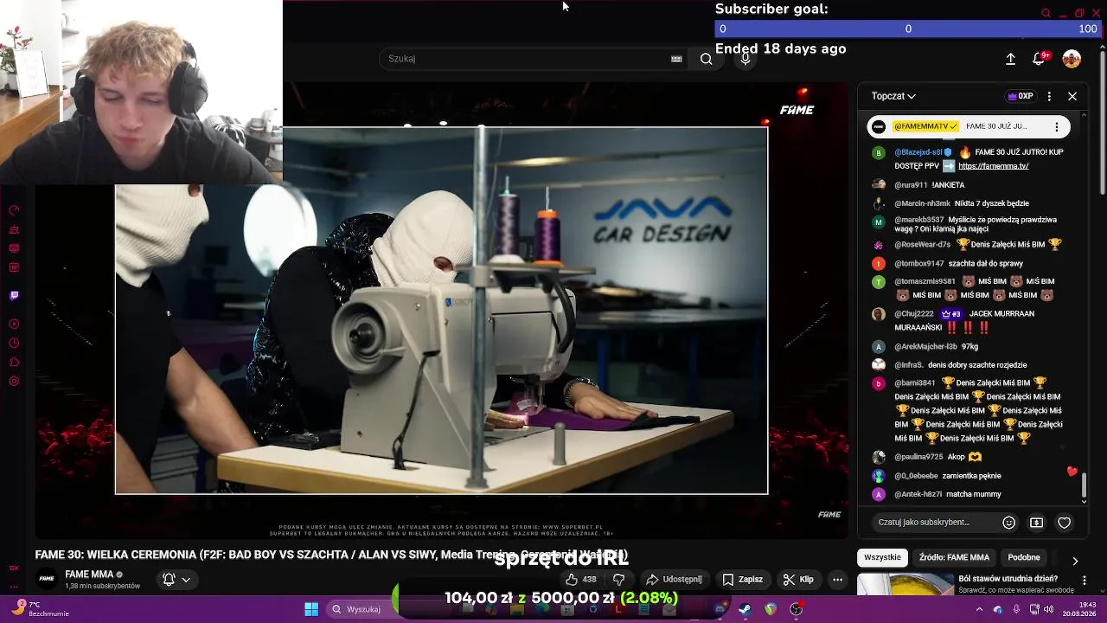Dislike the video with the thumbs down button
The image size is (1107, 623).
[618, 580]
